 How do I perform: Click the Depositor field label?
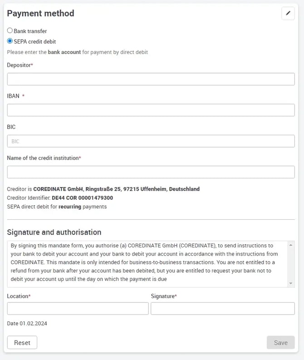click(20, 65)
